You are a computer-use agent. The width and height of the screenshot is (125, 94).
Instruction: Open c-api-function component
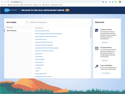(x=39, y=54)
